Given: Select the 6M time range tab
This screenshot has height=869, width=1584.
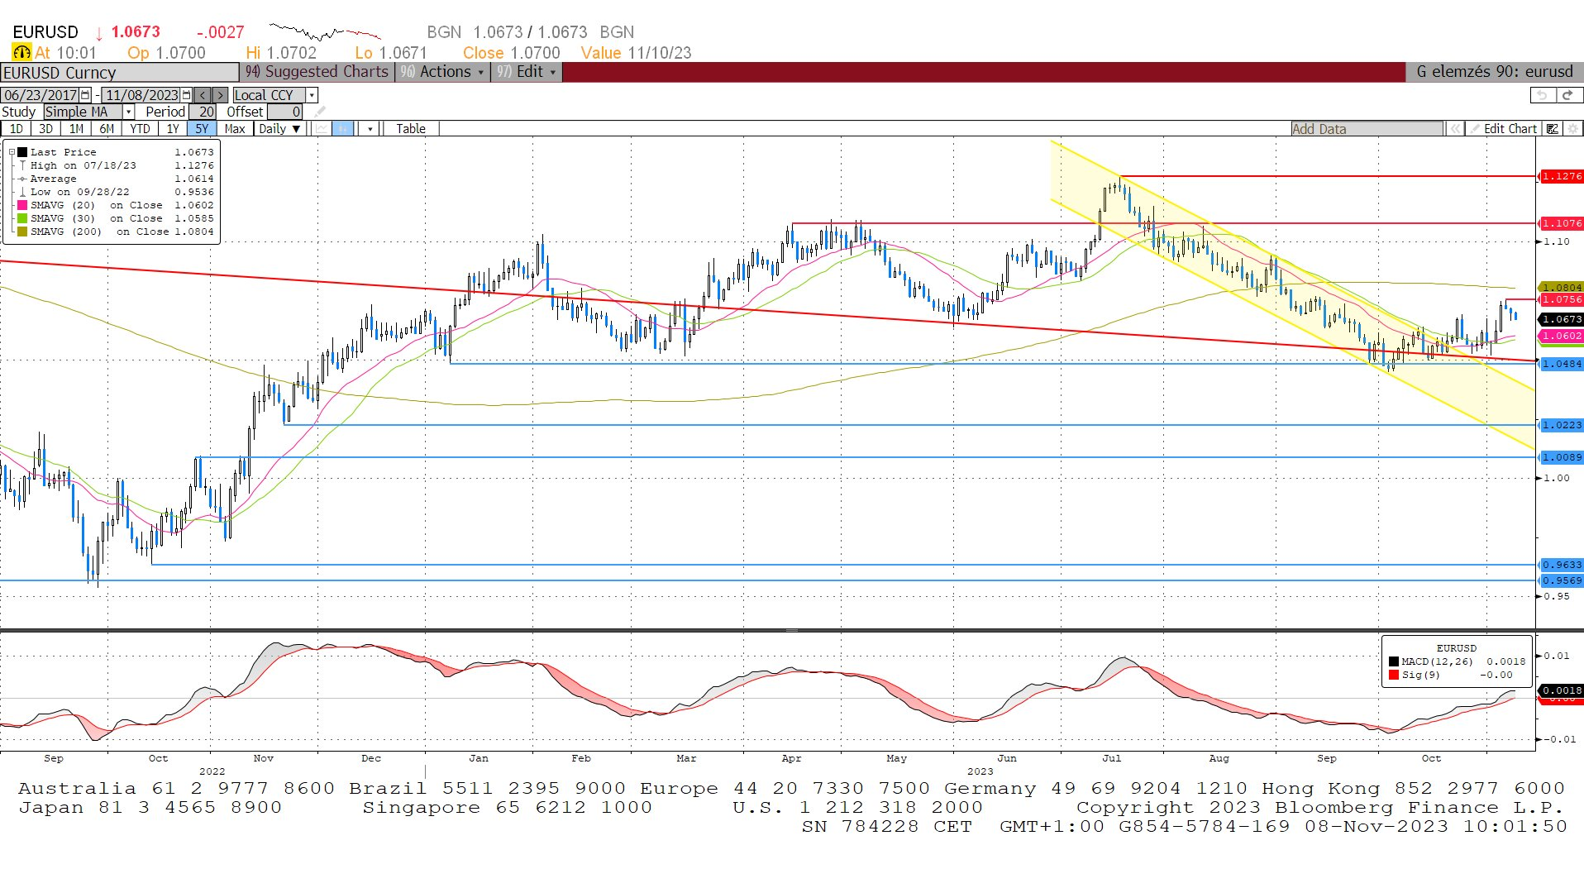Looking at the screenshot, I should tap(107, 129).
